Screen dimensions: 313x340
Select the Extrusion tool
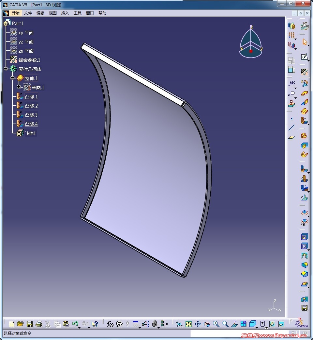pyautogui.click(x=304, y=111)
